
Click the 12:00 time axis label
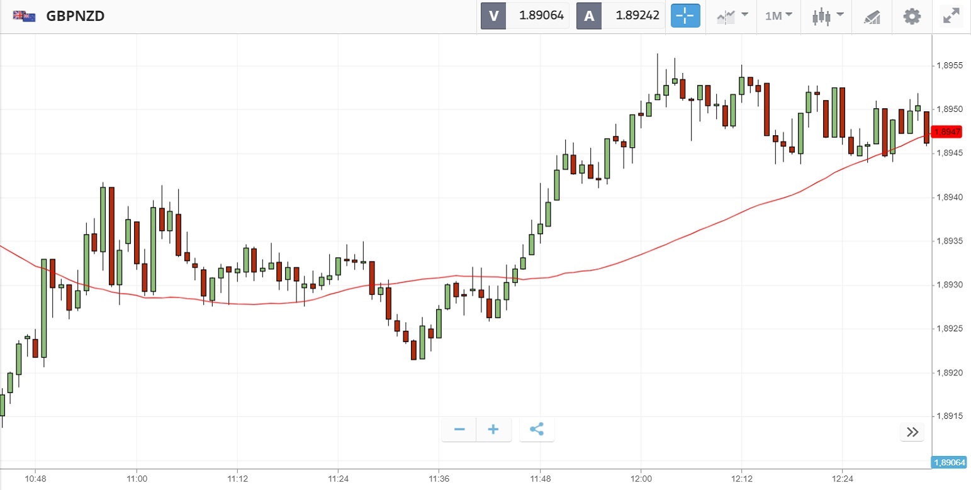point(641,479)
